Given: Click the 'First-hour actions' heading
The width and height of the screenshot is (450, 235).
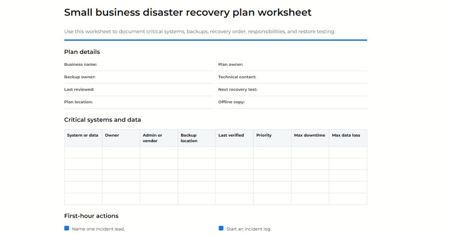Looking at the screenshot, I should [91, 216].
